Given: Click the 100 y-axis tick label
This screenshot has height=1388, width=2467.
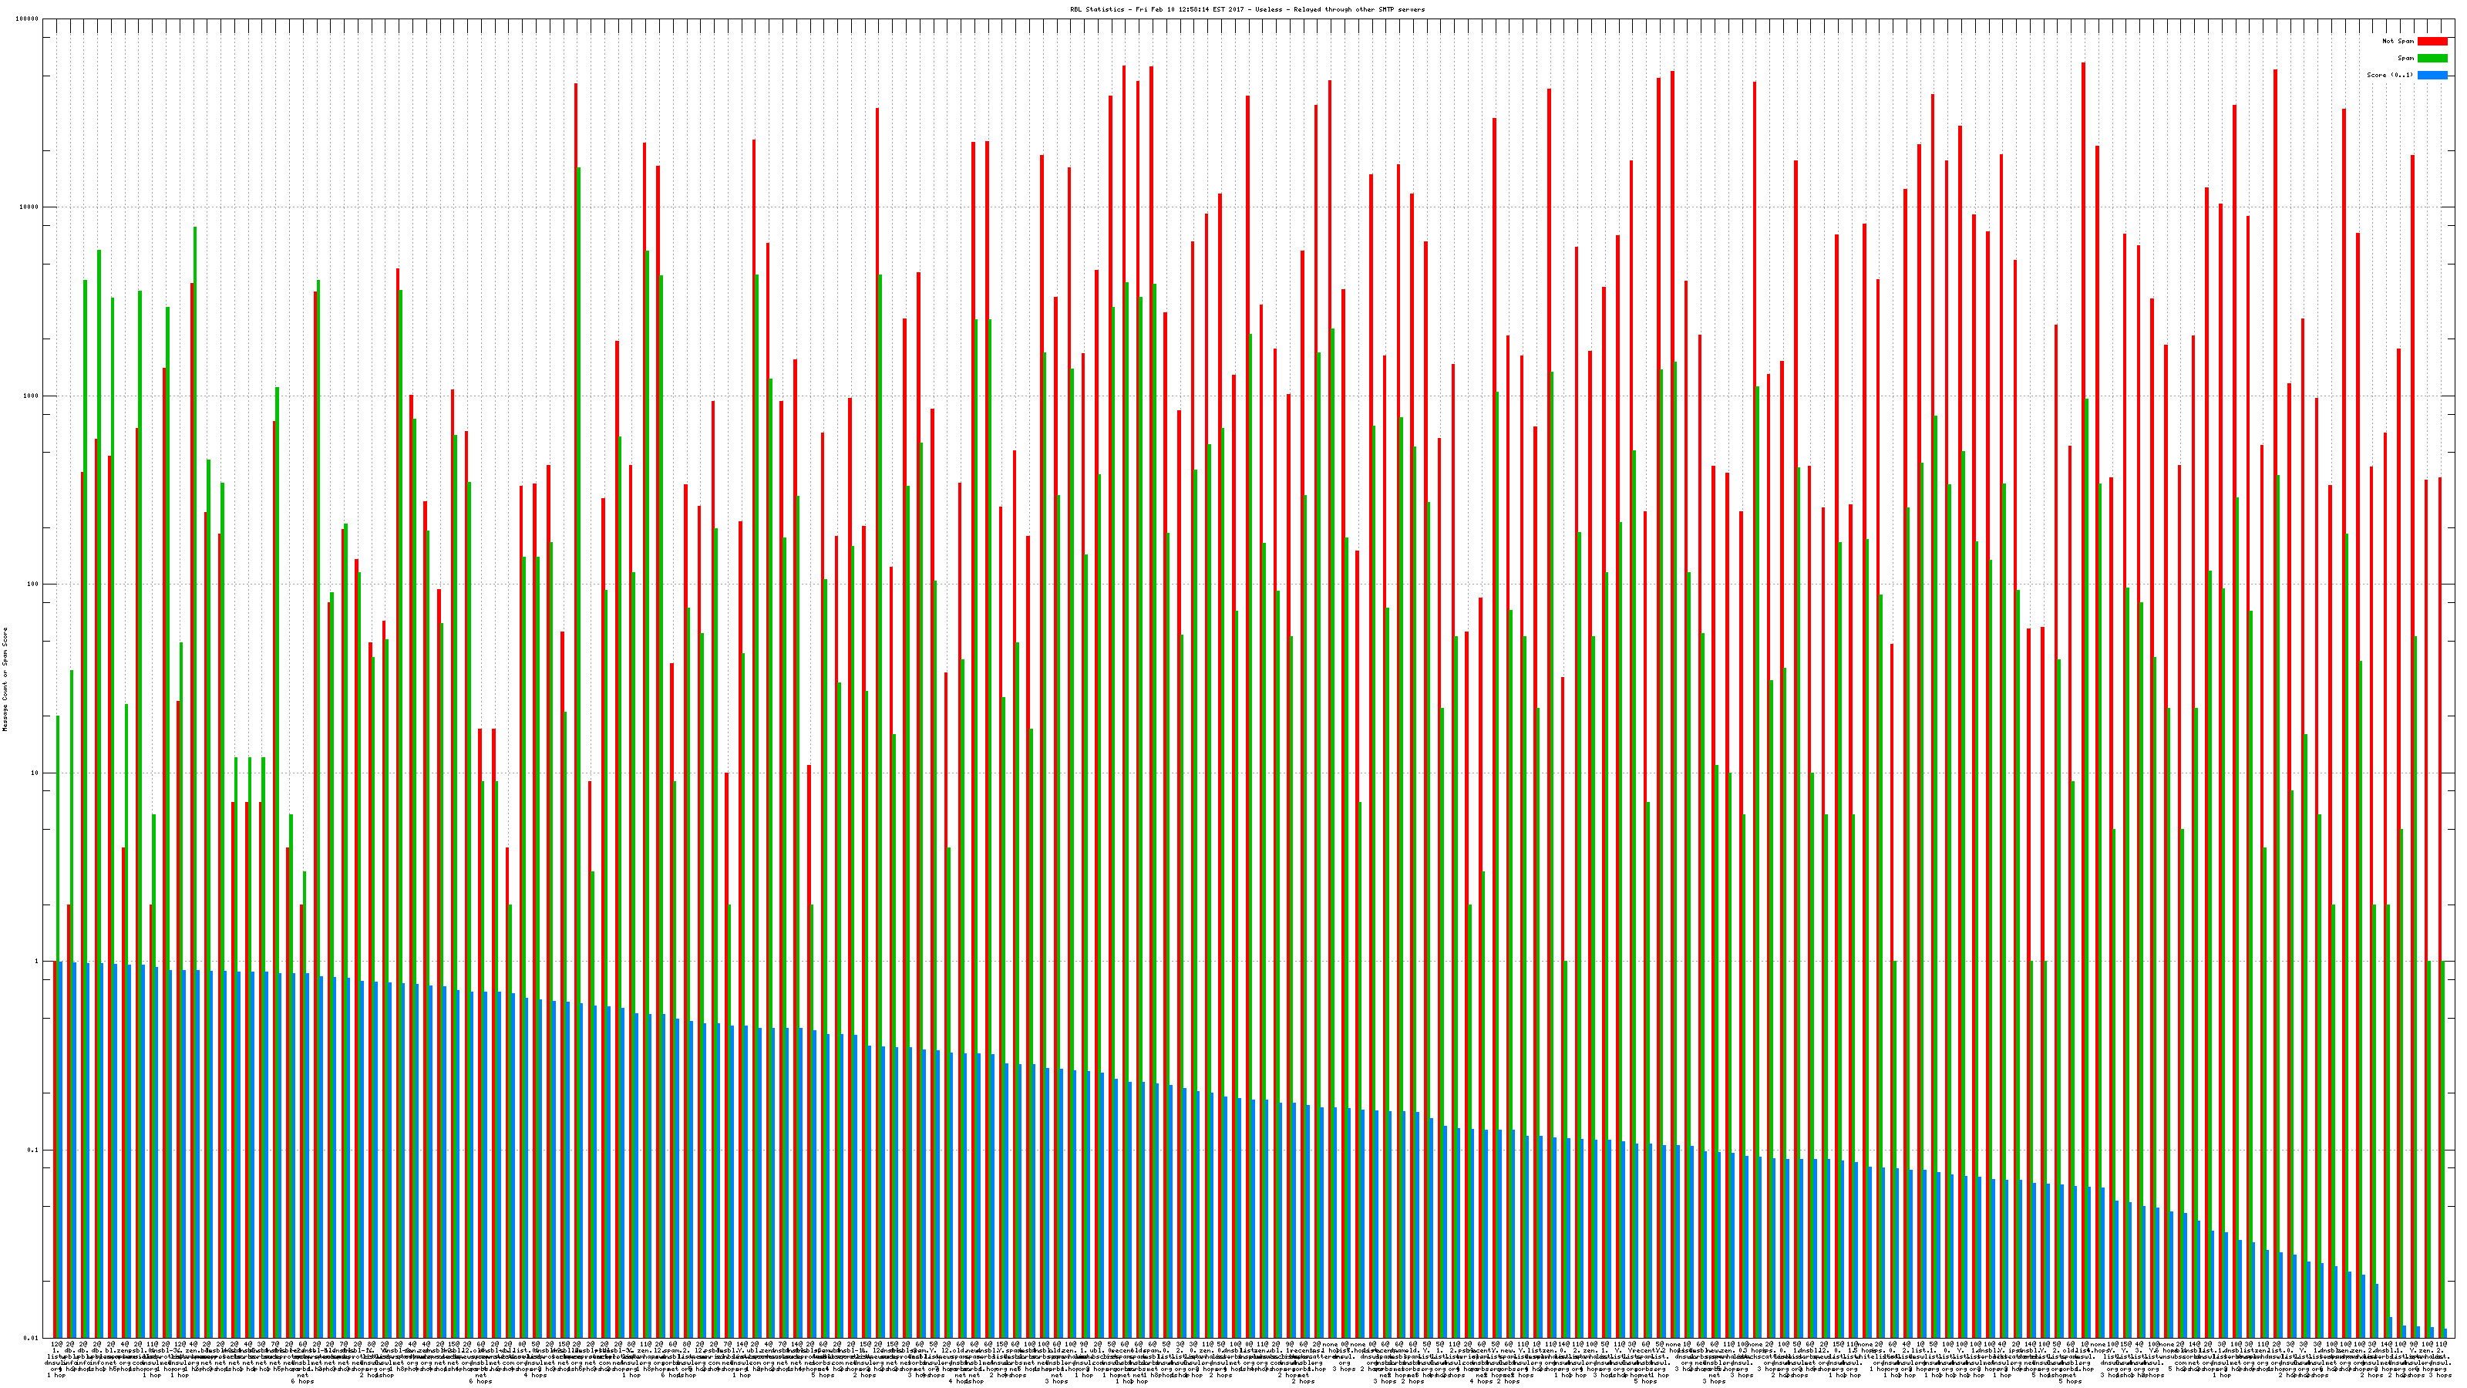Looking at the screenshot, I should (33, 585).
